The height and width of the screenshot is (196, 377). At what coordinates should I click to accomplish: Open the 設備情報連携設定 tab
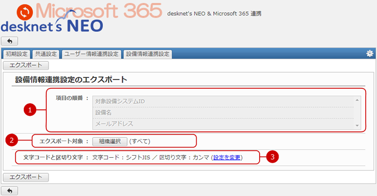pyautogui.click(x=148, y=54)
